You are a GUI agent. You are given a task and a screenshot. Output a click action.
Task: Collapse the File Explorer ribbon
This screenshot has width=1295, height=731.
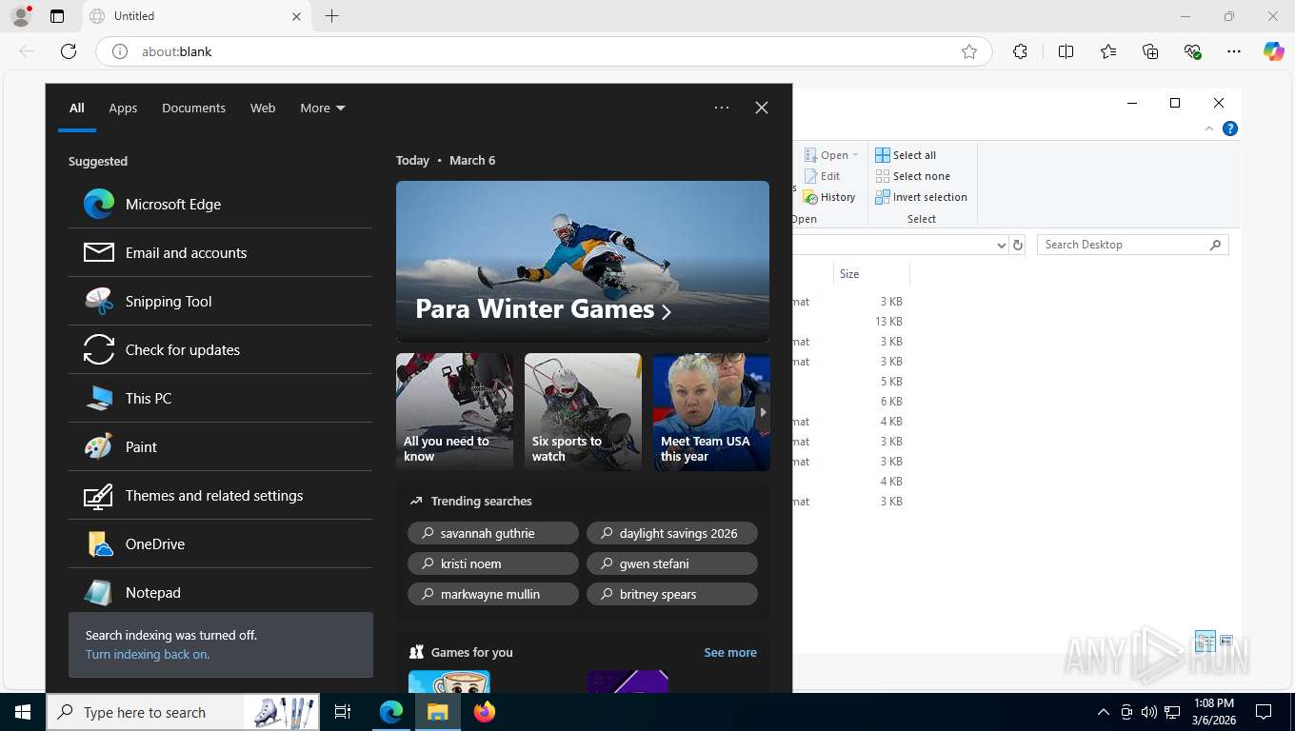tap(1209, 128)
